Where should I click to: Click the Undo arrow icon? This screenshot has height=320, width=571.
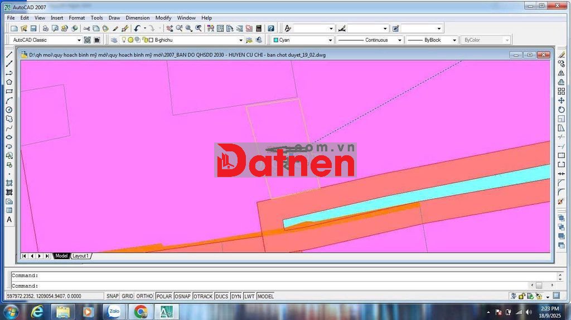click(x=137, y=28)
